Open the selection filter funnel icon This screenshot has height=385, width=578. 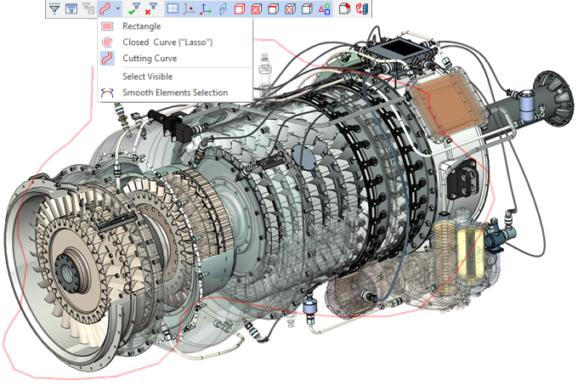click(54, 8)
